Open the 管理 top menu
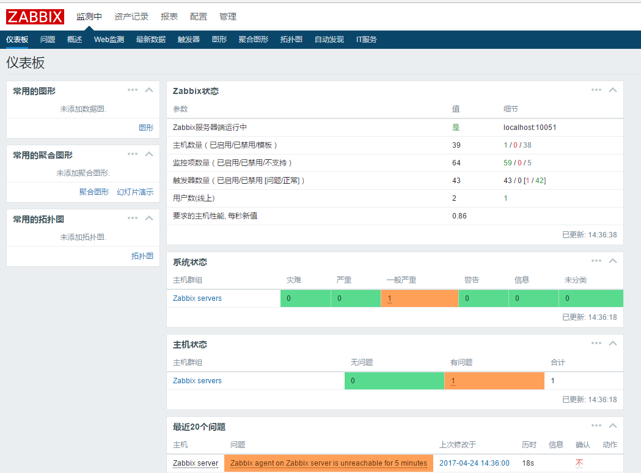Screen dimensions: 641x473 [228, 16]
